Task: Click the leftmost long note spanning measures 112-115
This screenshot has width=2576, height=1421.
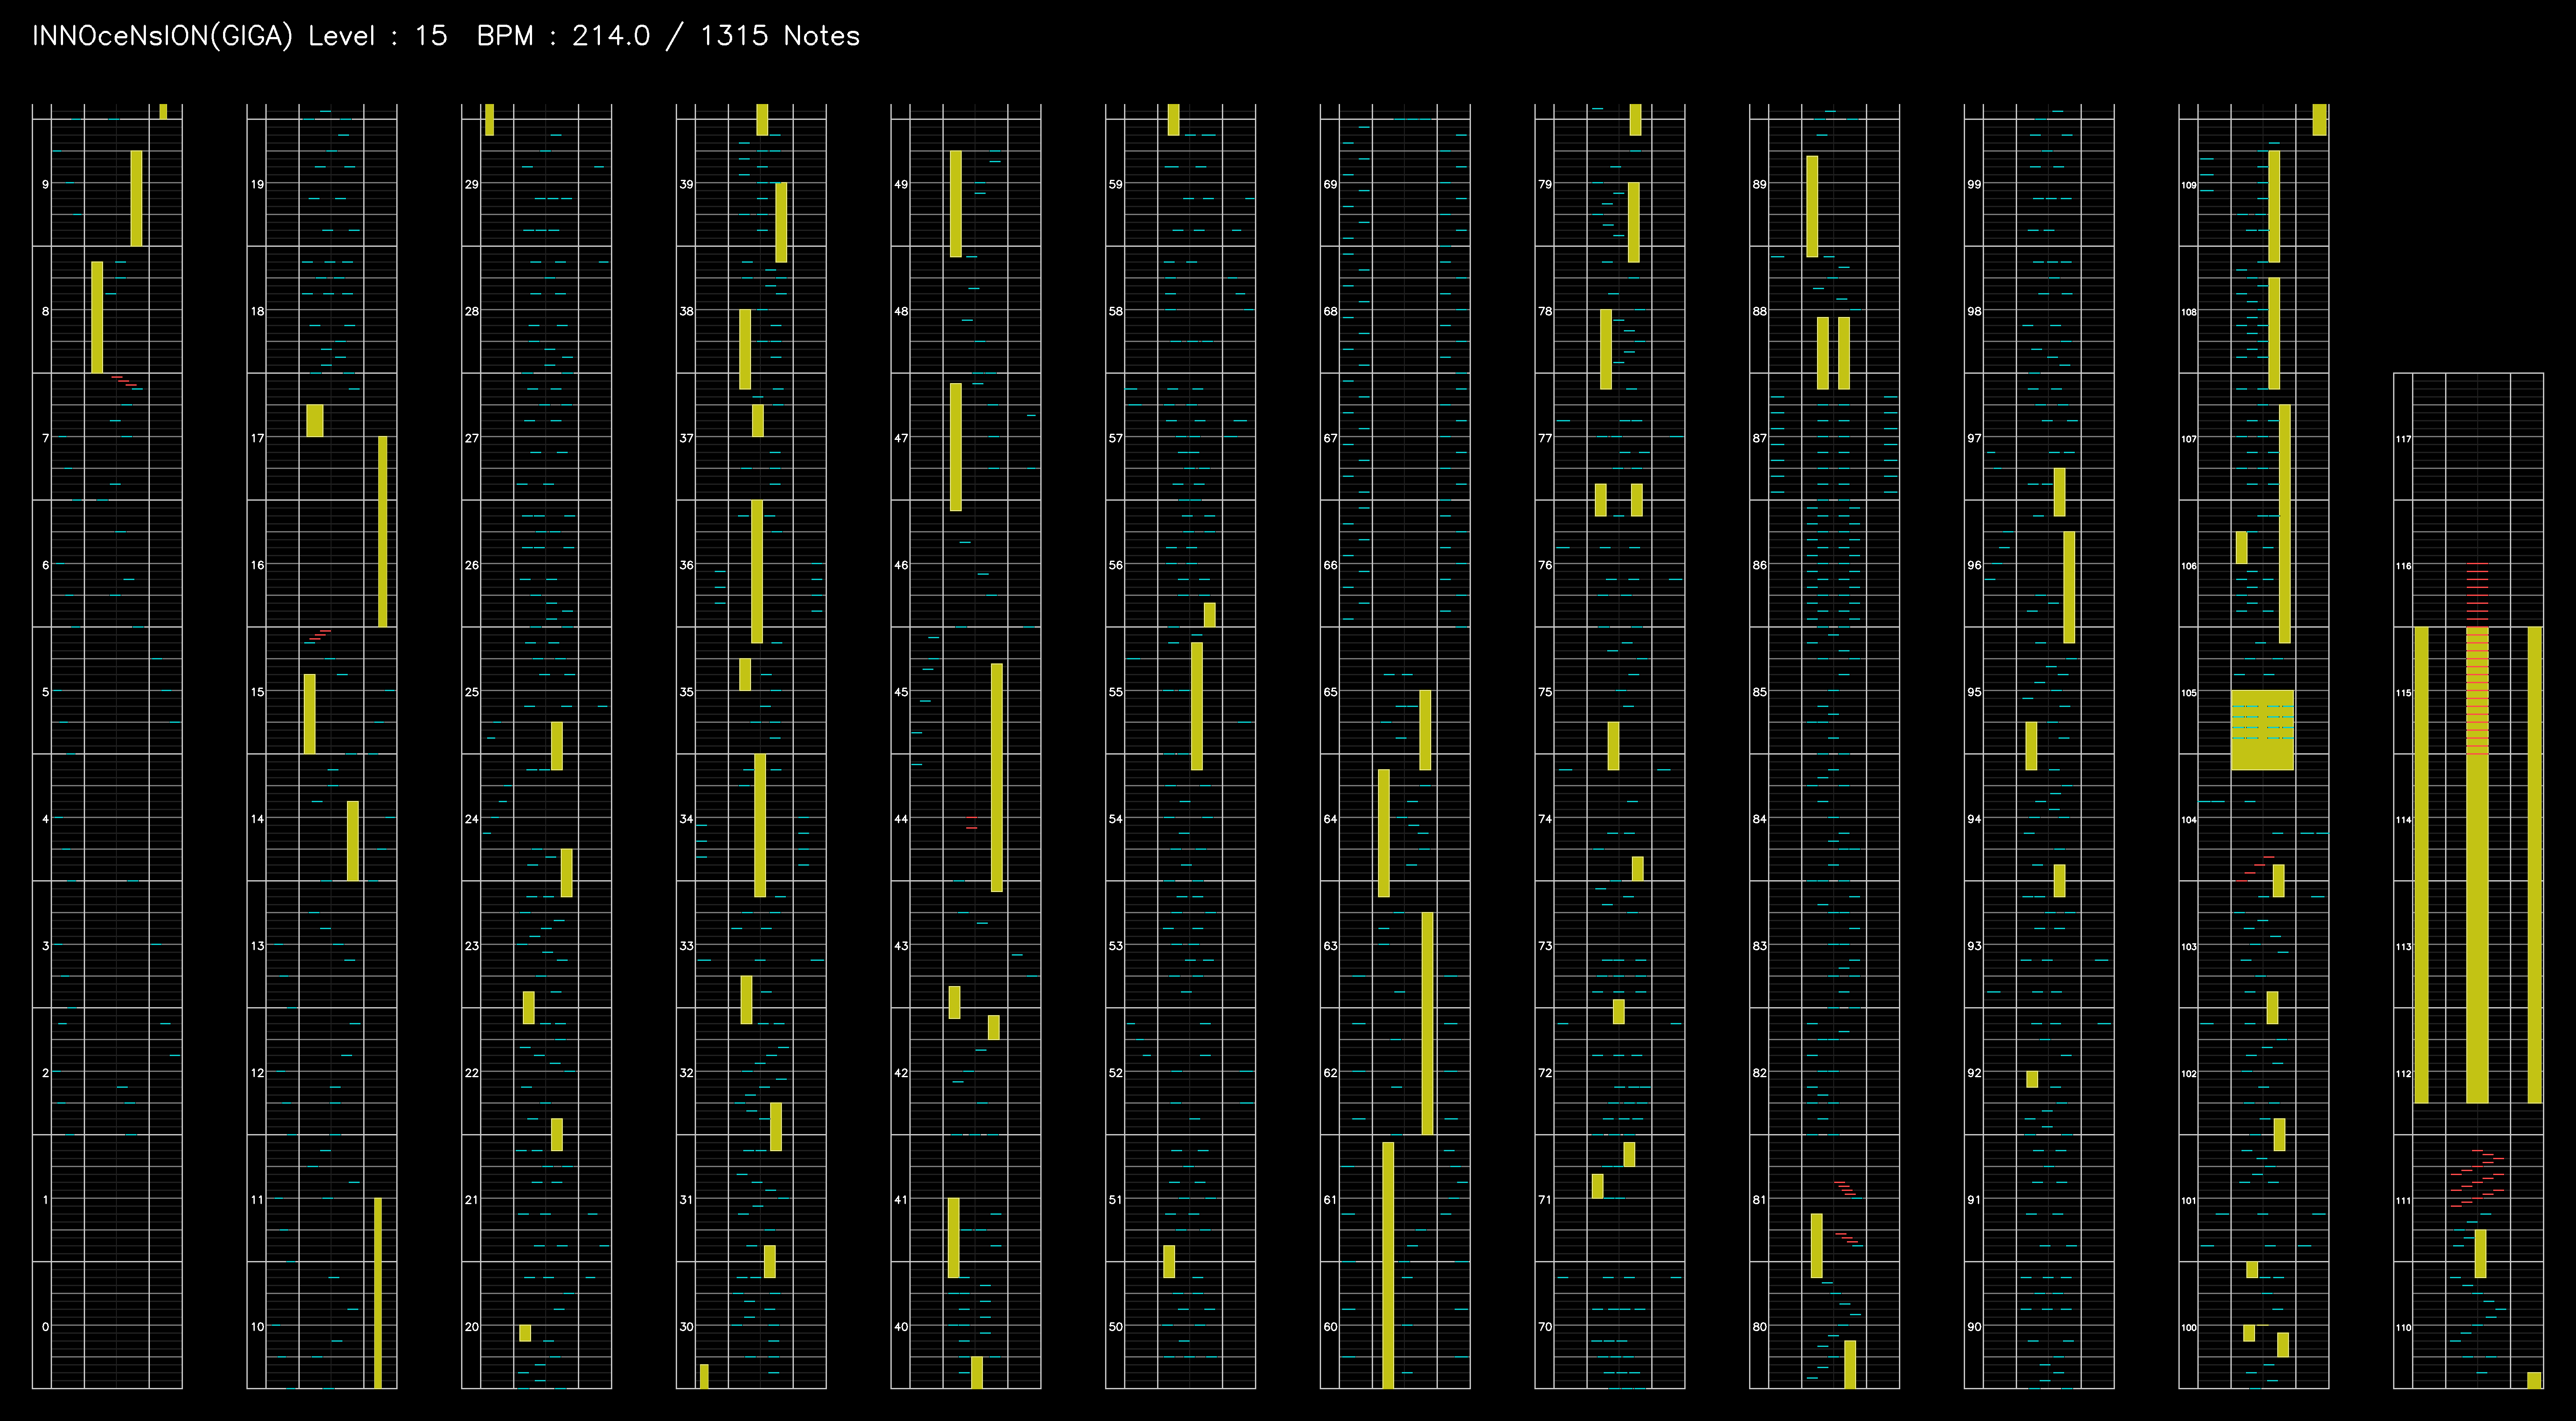Action: (2421, 865)
